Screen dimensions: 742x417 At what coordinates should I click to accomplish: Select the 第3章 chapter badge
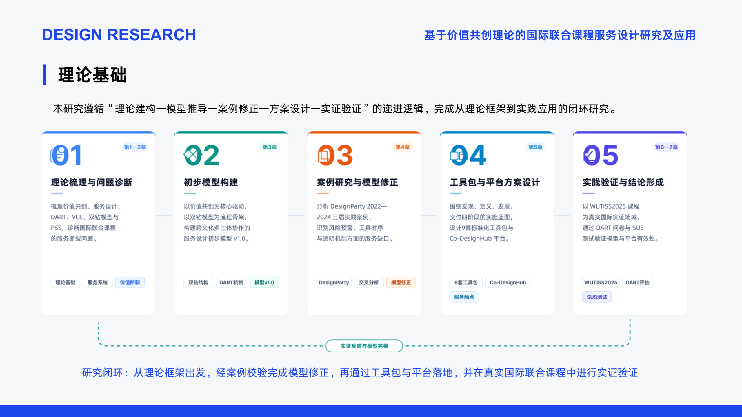pyautogui.click(x=270, y=147)
